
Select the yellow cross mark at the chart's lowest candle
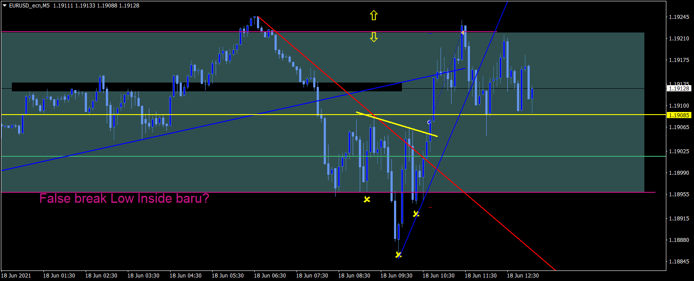(x=398, y=255)
